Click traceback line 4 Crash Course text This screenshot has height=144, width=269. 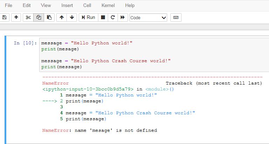pos(128,113)
